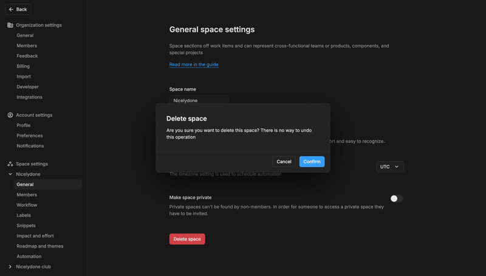Screen dimensions: 486x276
Task: Go to Labels settings
Action: [x=24, y=215]
